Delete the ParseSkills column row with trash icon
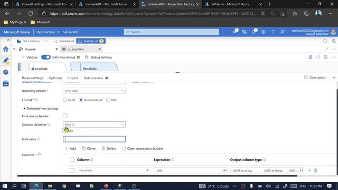Viewport: 338px width, 190px height. 315,170
